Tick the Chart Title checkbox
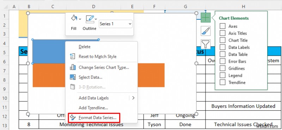This screenshot has height=130, width=282. point(222,40)
